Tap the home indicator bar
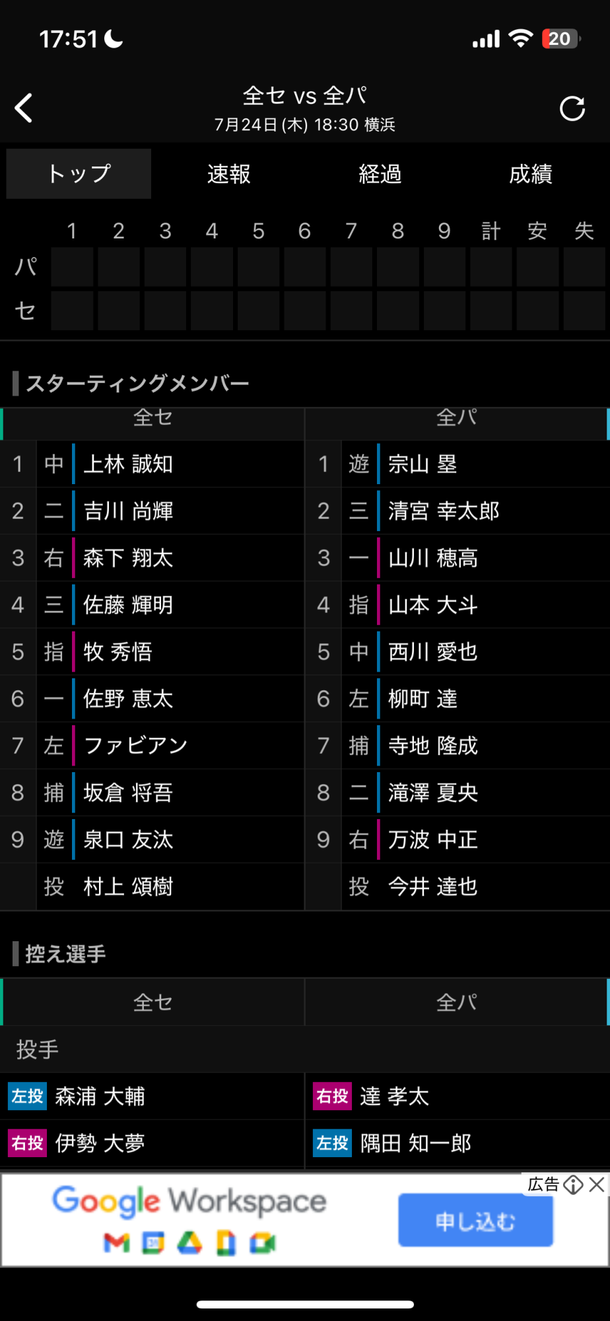This screenshot has width=610, height=1321. pyautogui.click(x=305, y=1304)
